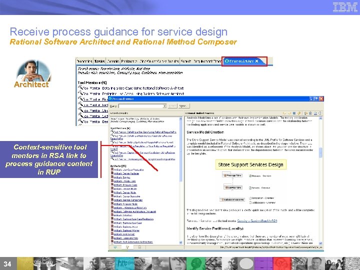Click the refresh icon in the content toolbar
Viewport: 360px width, 270px height.
click(299, 113)
